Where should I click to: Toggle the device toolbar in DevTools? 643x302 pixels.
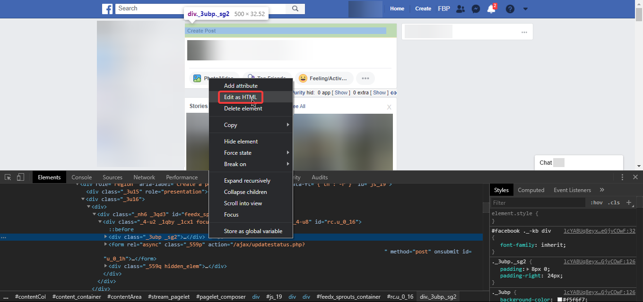pos(20,177)
